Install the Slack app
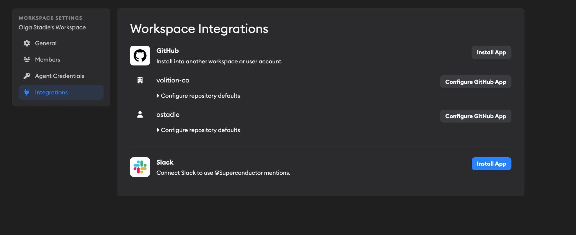576x235 pixels. (x=491, y=164)
